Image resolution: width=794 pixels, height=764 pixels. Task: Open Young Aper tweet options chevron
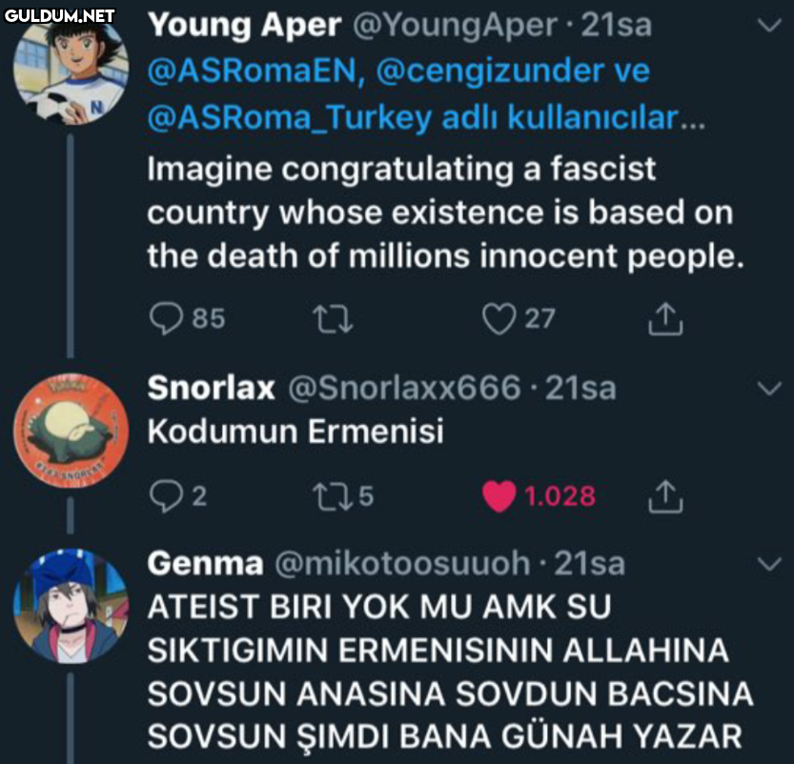tap(767, 27)
